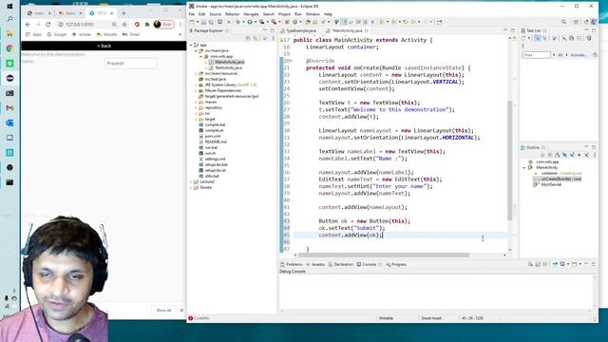Switch to the Declaration tab
Screen dimensions: 608x342
(341, 264)
